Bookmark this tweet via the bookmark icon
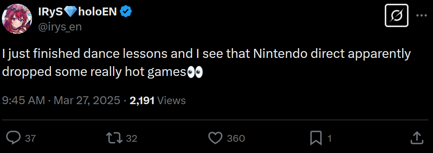This screenshot has height=153, width=433. 315,138
